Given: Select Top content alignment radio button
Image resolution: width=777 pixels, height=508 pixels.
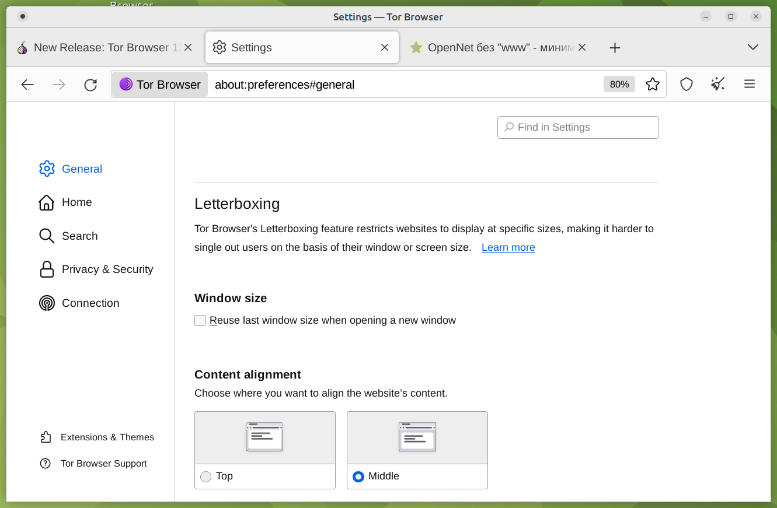Looking at the screenshot, I should coord(206,477).
